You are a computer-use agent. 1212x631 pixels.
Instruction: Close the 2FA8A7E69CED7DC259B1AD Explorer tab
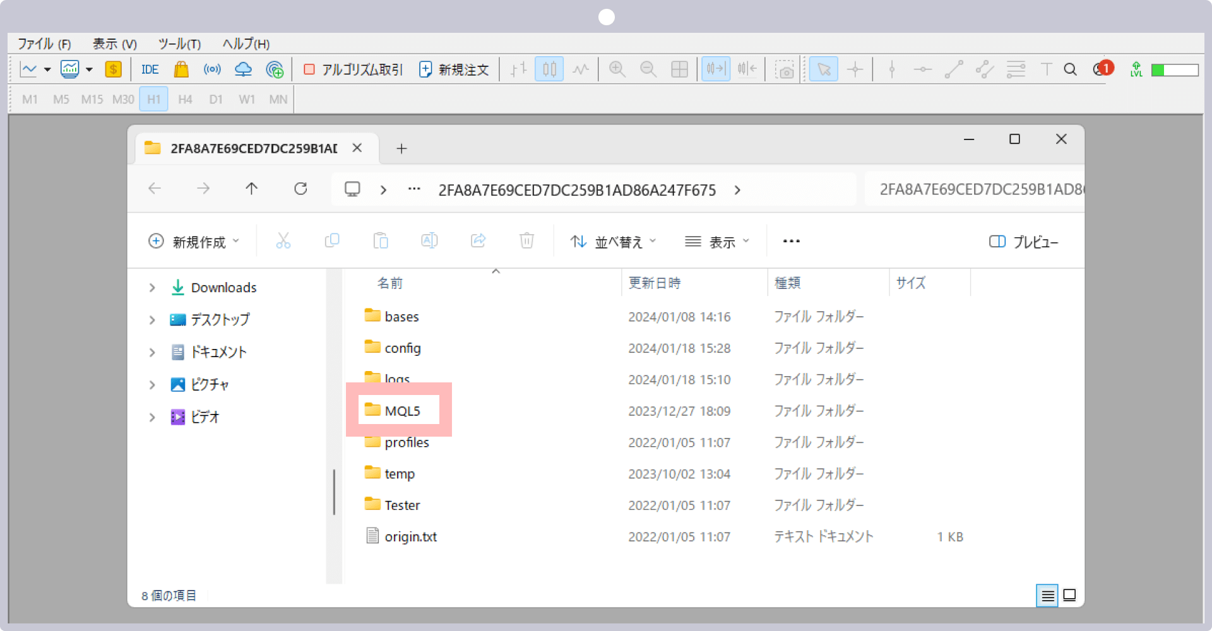coord(357,148)
